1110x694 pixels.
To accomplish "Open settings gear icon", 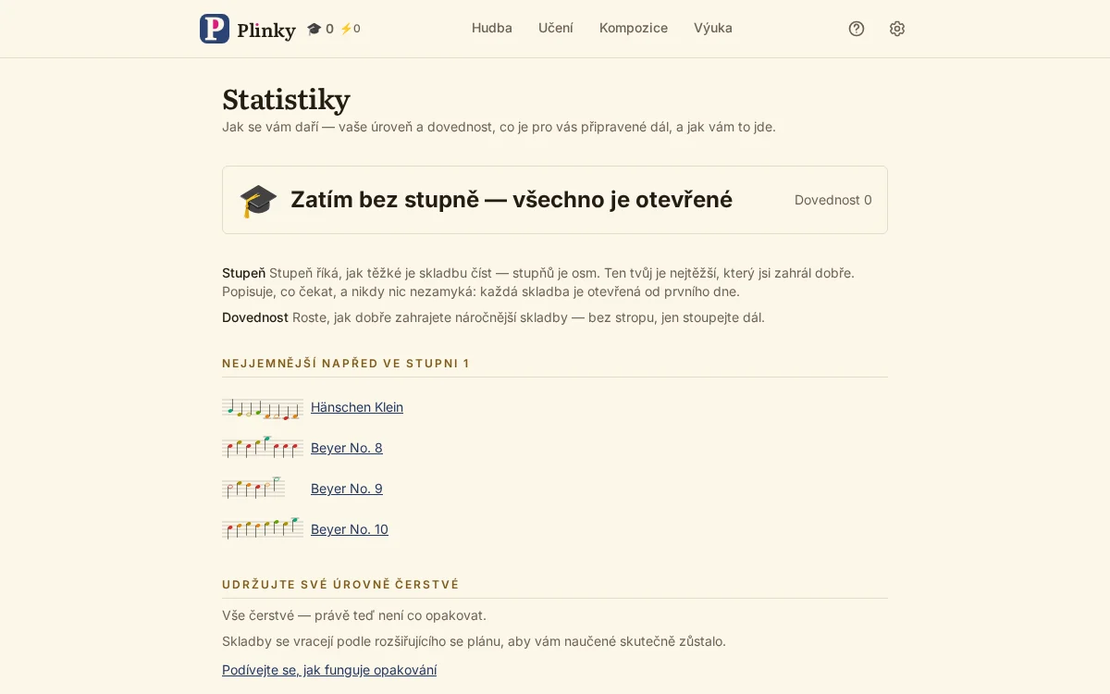I will (x=897, y=29).
